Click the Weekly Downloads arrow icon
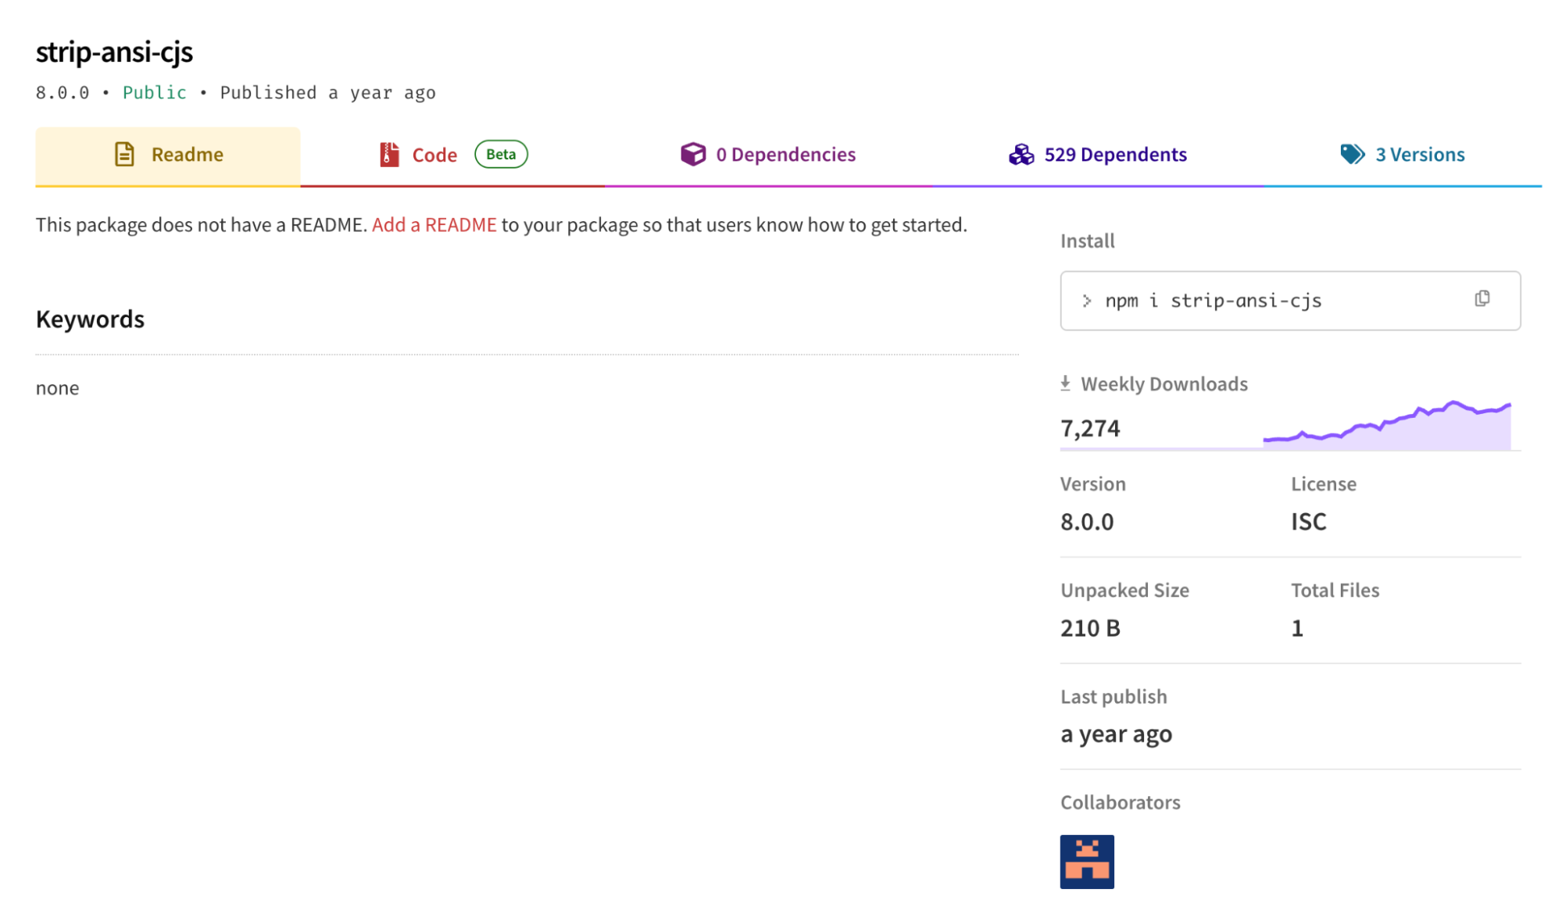The width and height of the screenshot is (1562, 921). coord(1065,384)
